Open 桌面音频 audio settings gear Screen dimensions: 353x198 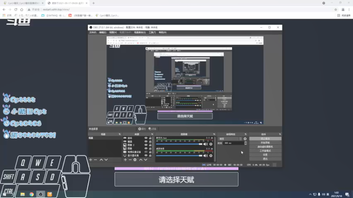pyautogui.click(x=211, y=156)
